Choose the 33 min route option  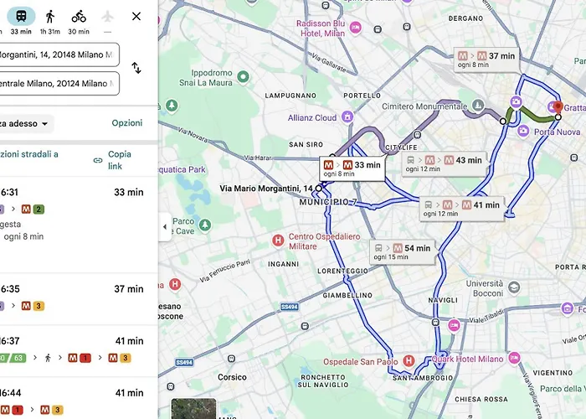(x=79, y=225)
